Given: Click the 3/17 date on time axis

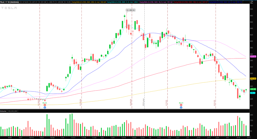Looking at the screenshot, I should (249, 138).
